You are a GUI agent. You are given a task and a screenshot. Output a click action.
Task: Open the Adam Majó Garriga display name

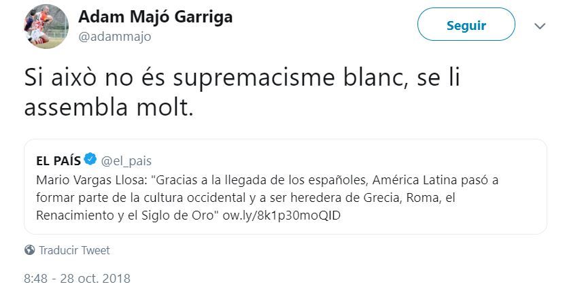156,17
